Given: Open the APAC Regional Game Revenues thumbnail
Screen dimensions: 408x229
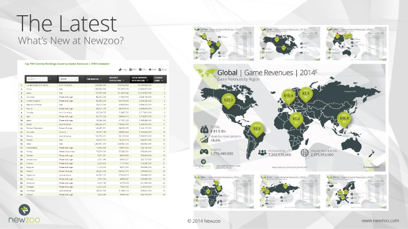Looking at the screenshot, I should coord(356,44).
